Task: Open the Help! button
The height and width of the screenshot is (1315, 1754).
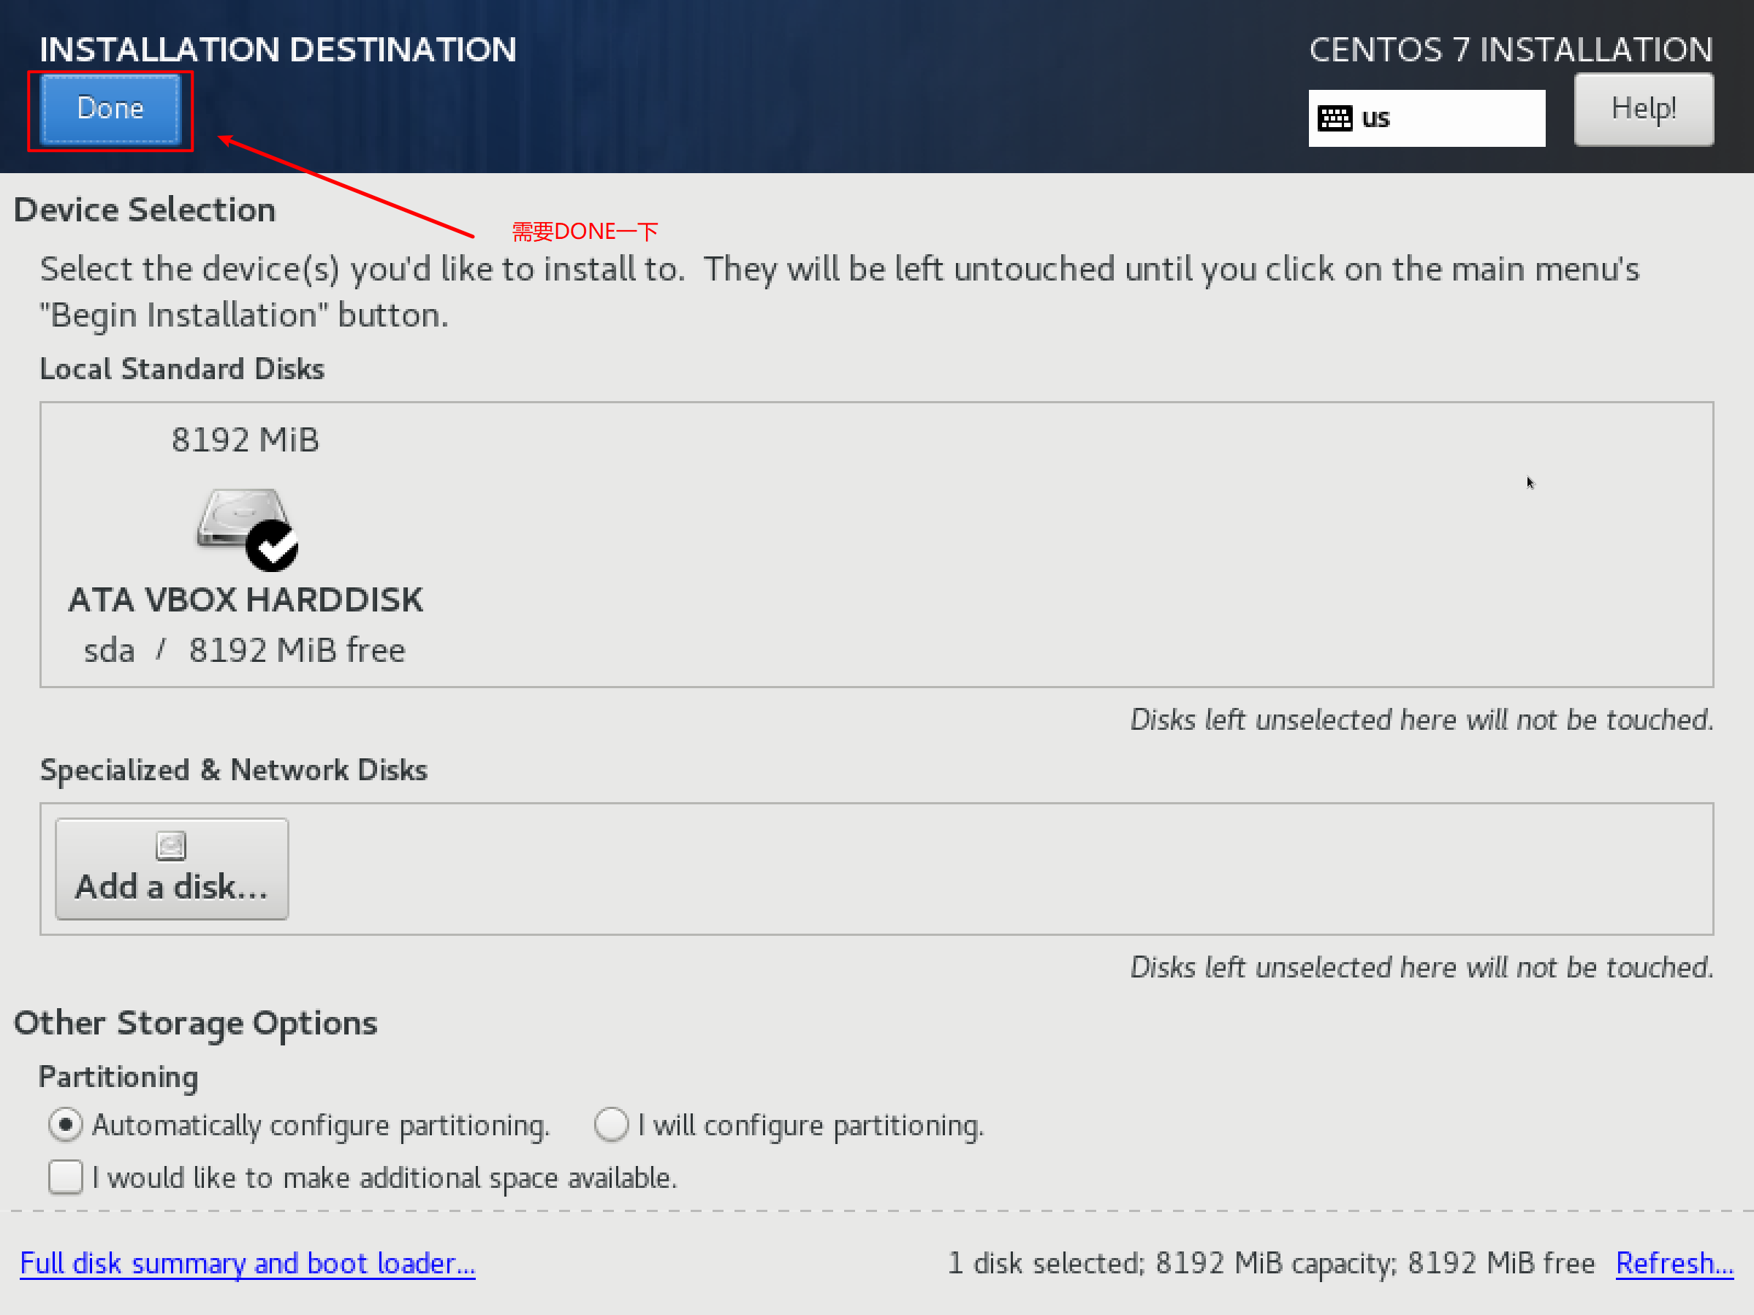Action: 1643,109
